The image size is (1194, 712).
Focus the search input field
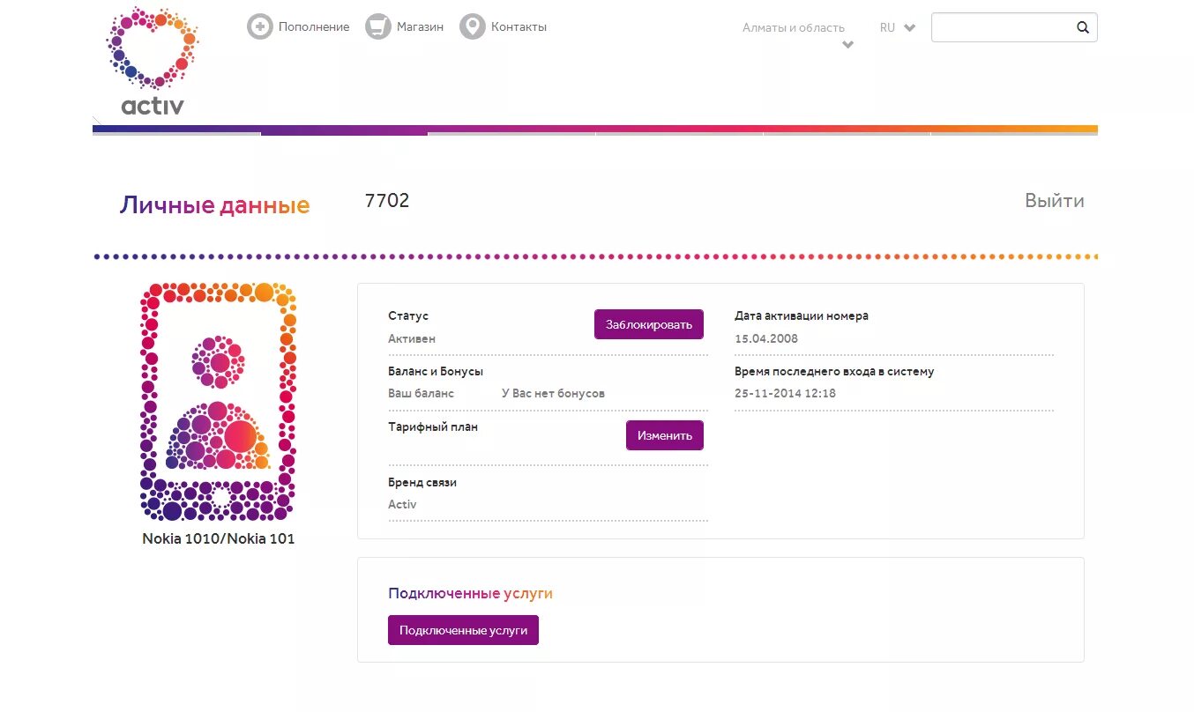(1002, 27)
